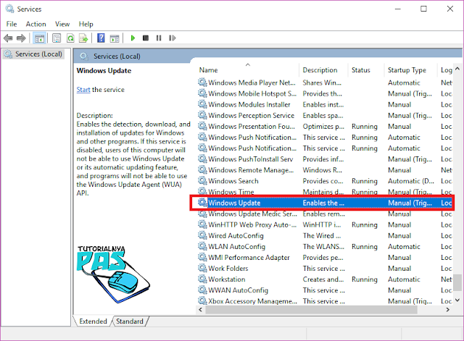Image resolution: width=464 pixels, height=341 pixels.
Task: Click the vertical scrollbar down arrow
Action: click(x=457, y=300)
